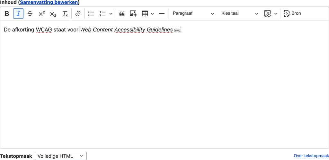Insert a numbered list

pos(102,13)
